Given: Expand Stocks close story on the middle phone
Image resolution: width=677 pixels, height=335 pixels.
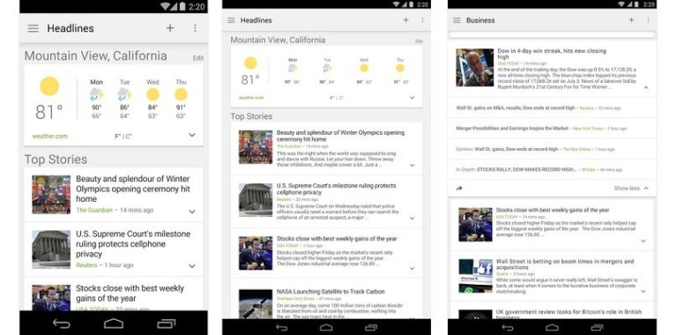Looking at the screenshot, I should tap(413, 269).
